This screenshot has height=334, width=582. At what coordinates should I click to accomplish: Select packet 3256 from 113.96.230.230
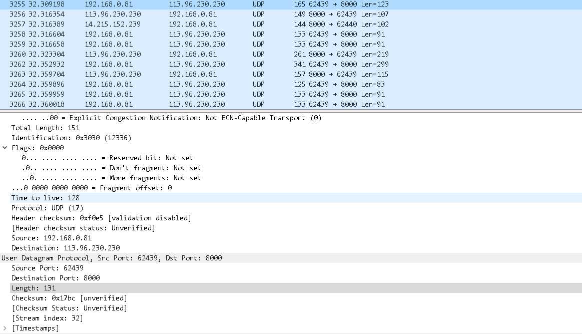pyautogui.click(x=291, y=14)
